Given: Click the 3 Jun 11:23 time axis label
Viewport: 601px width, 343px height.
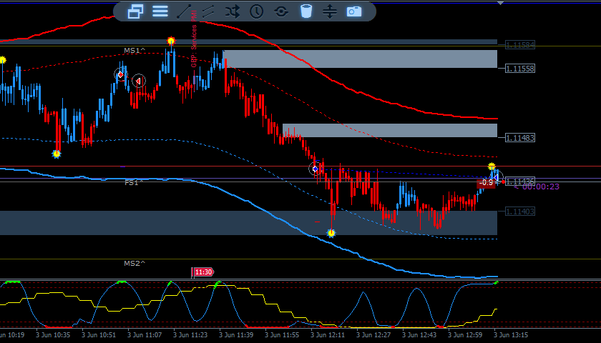Looking at the screenshot, I should tap(189, 335).
